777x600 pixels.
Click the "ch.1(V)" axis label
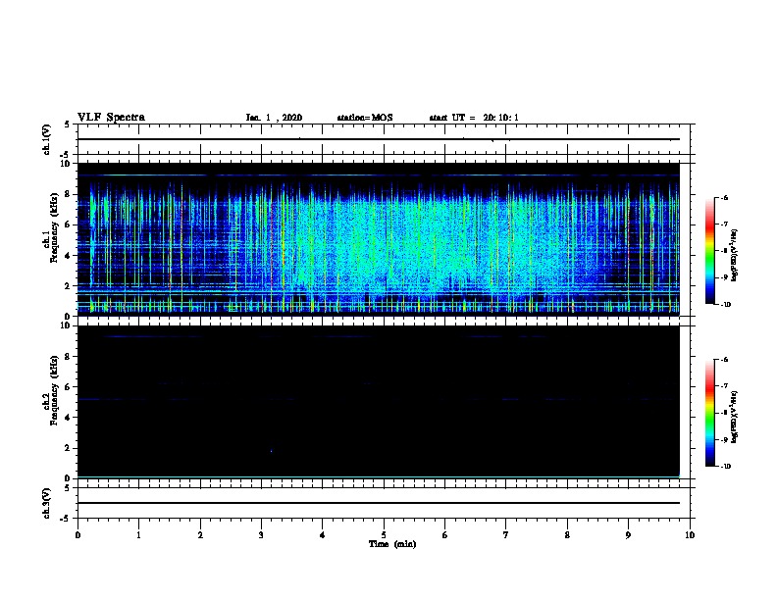pos(47,139)
